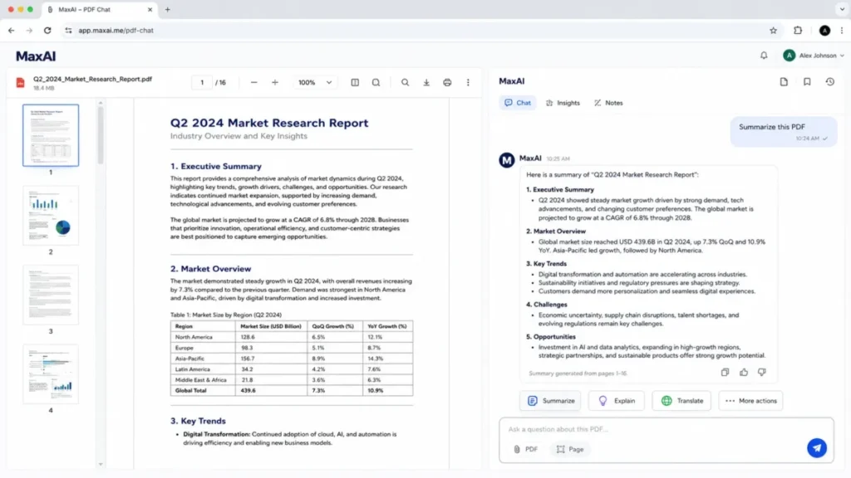
Task: Open page 3 thumbnail
Action: [x=51, y=295]
